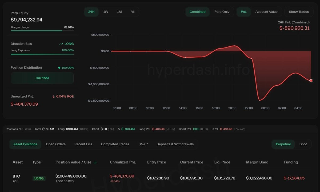Image resolution: width=320 pixels, height=192 pixels.
Task: Click the 160.45M position distribution bar
Action: [x=42, y=78]
